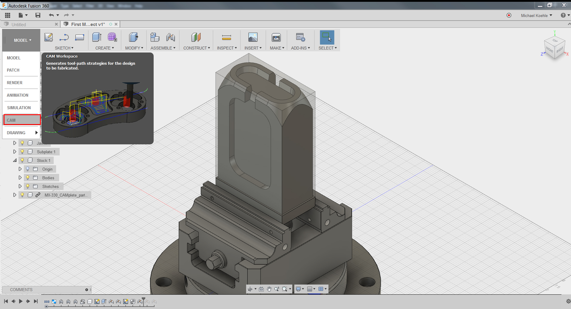This screenshot has height=309, width=571.
Task: Expand the Subplate:1 tree node
Action: pyautogui.click(x=15, y=152)
